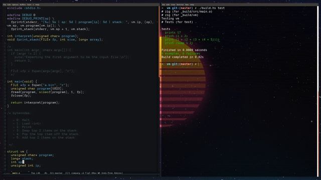
Task: Click the terminal vertical scrollbar
Action: point(318,91)
